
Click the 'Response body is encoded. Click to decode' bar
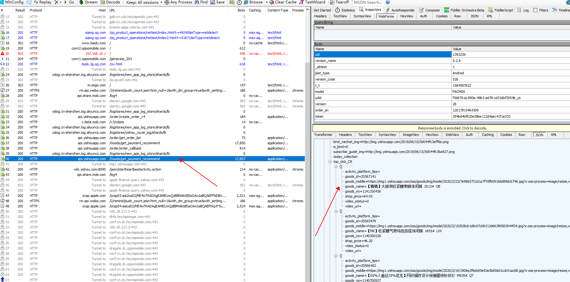[441, 128]
